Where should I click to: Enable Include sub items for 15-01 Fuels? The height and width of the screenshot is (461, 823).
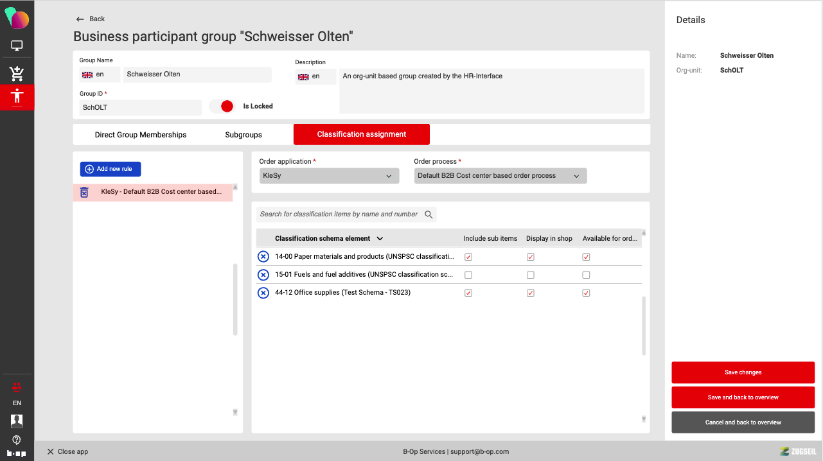468,275
